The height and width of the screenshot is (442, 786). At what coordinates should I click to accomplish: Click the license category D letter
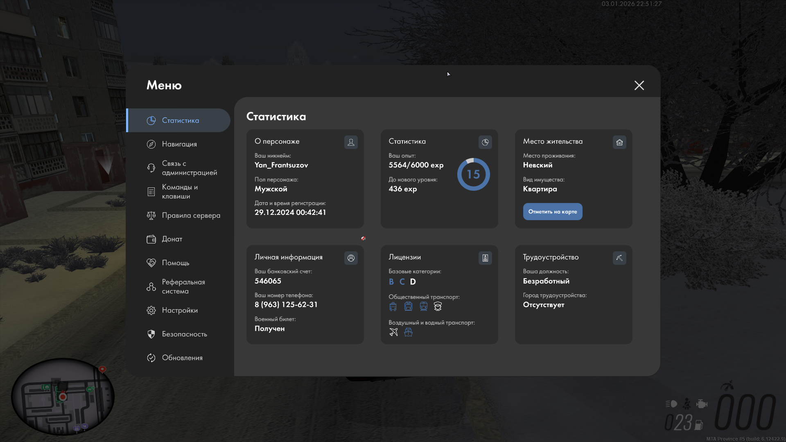coord(413,282)
